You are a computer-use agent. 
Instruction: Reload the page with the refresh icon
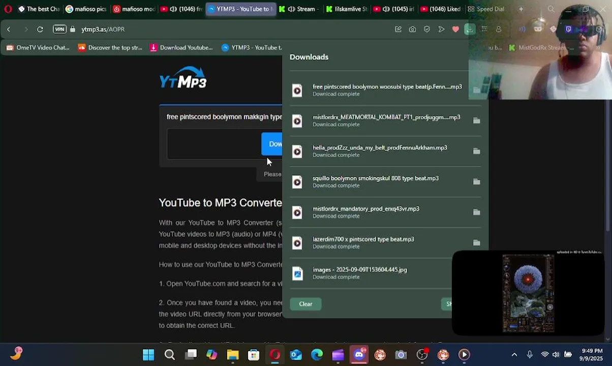click(40, 29)
